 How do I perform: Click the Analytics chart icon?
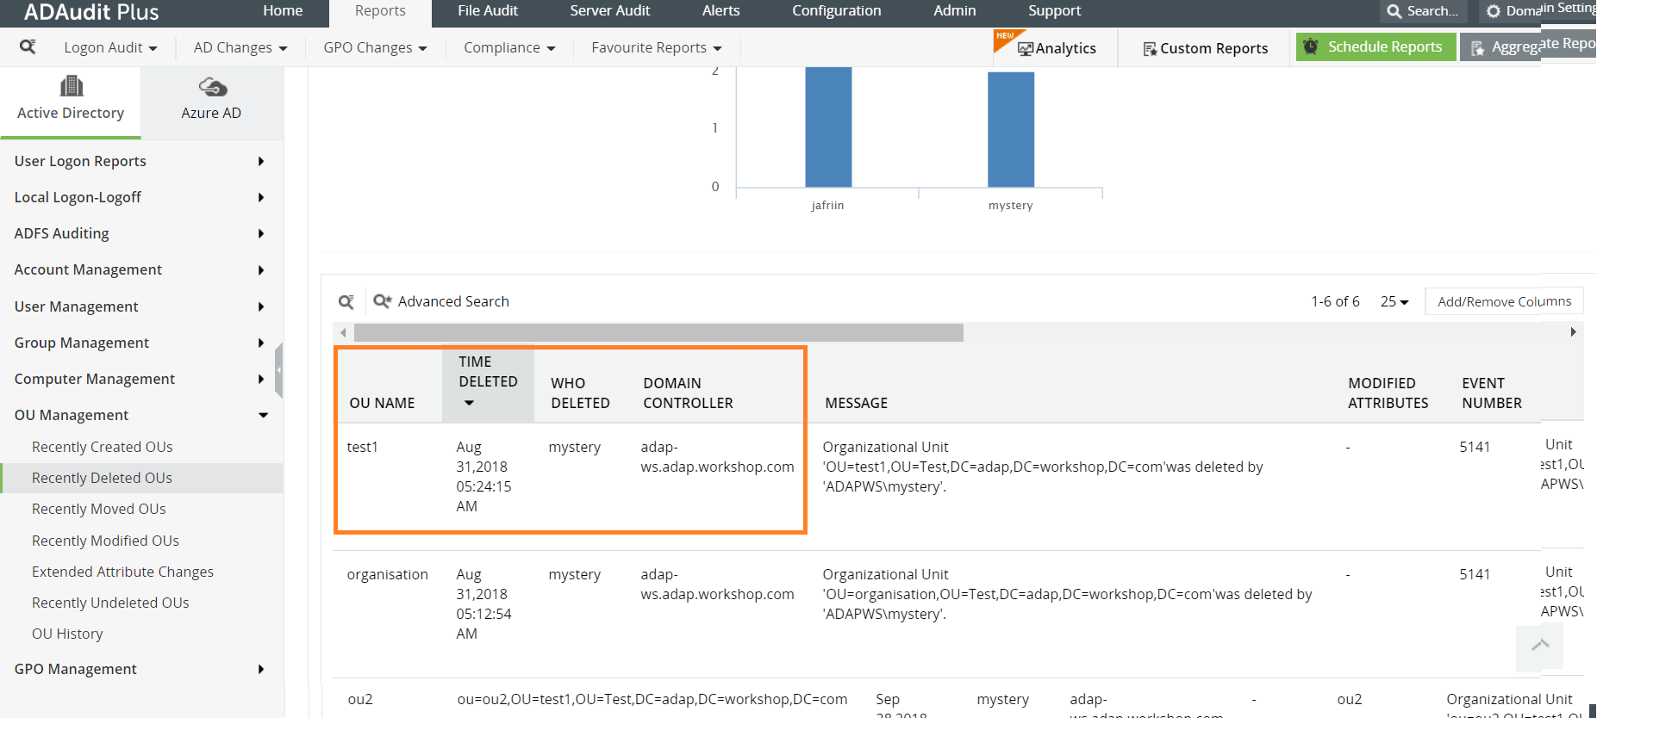pyautogui.click(x=1026, y=48)
